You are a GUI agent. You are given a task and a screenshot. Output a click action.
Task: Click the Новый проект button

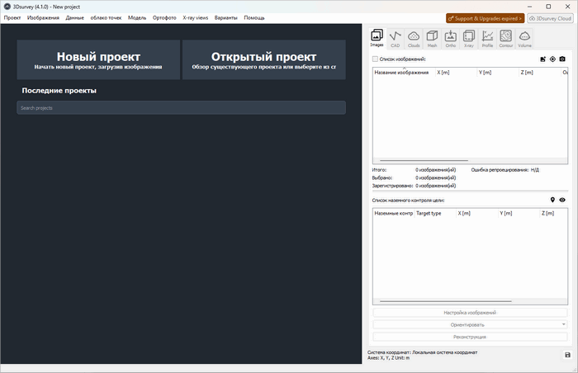[x=98, y=60]
